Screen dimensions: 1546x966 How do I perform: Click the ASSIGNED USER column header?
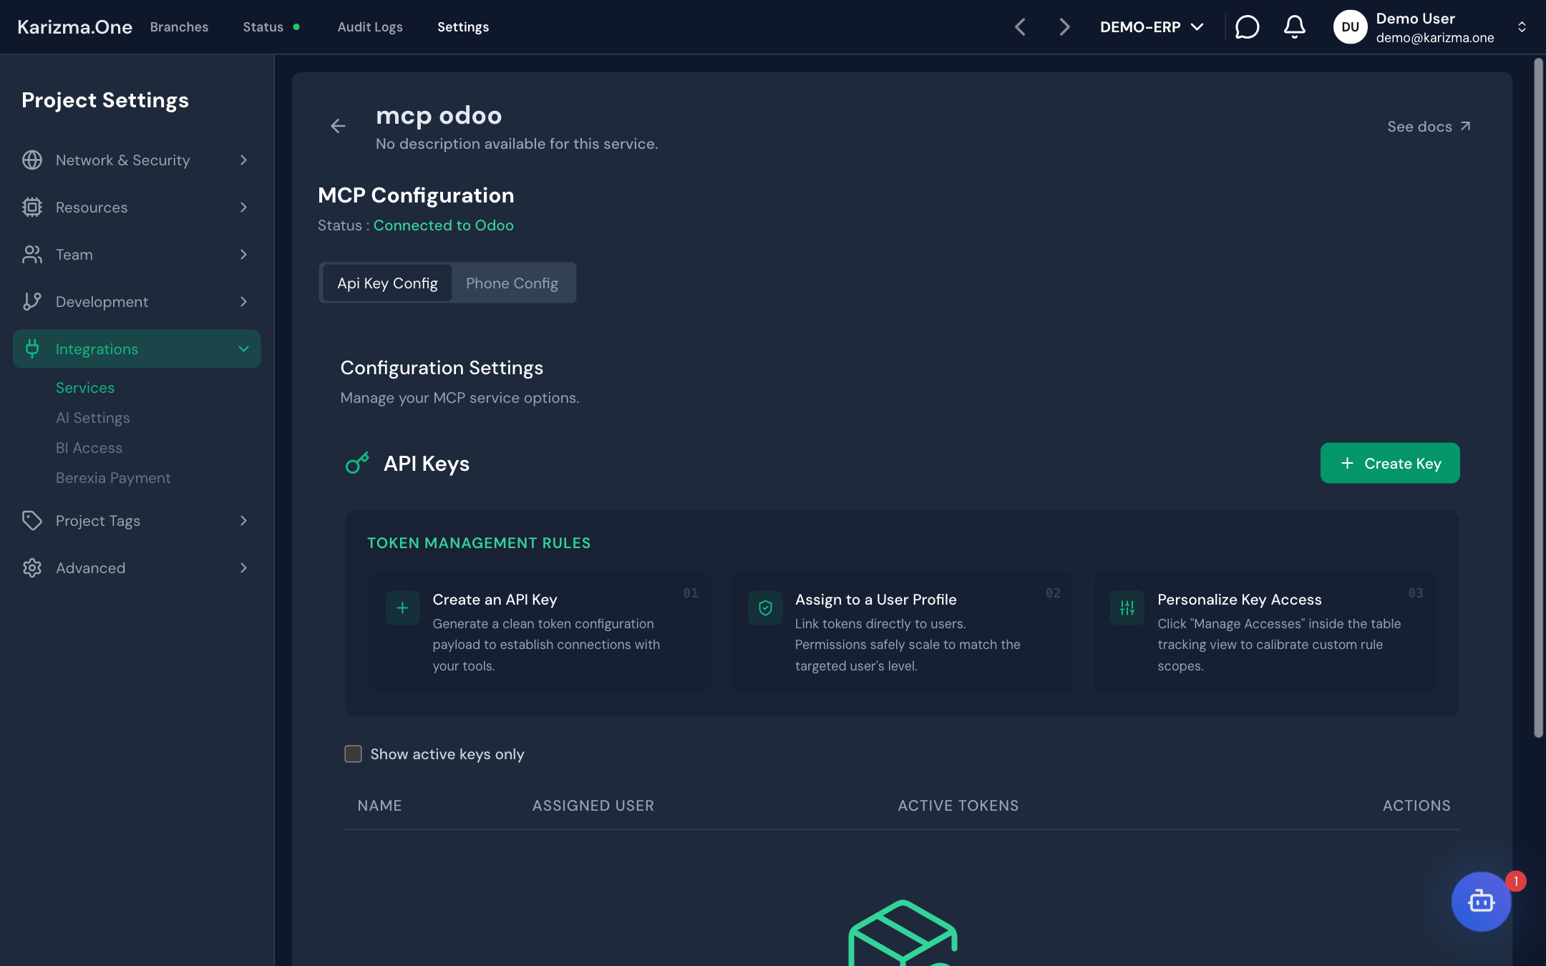pyautogui.click(x=593, y=806)
